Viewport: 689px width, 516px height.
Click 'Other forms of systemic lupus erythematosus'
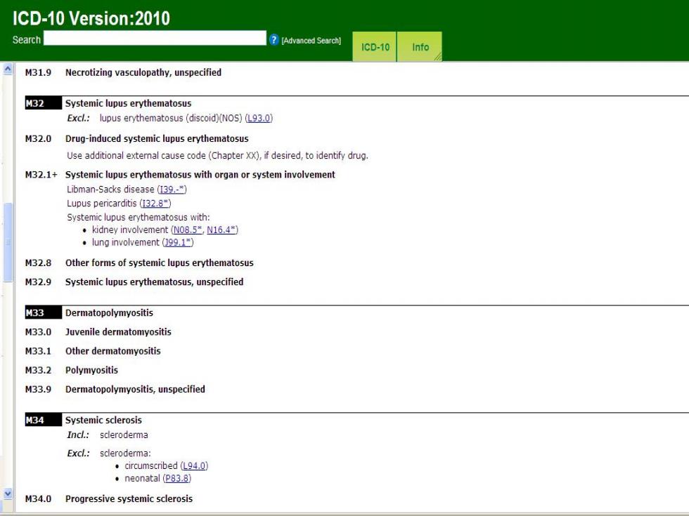click(160, 263)
